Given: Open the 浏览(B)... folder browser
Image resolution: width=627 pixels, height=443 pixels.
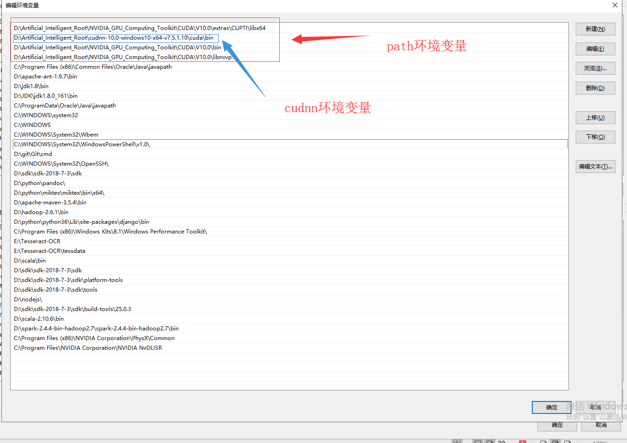Looking at the screenshot, I should [595, 68].
